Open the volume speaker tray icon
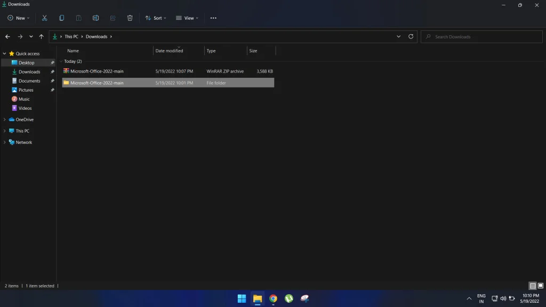 coord(503,298)
